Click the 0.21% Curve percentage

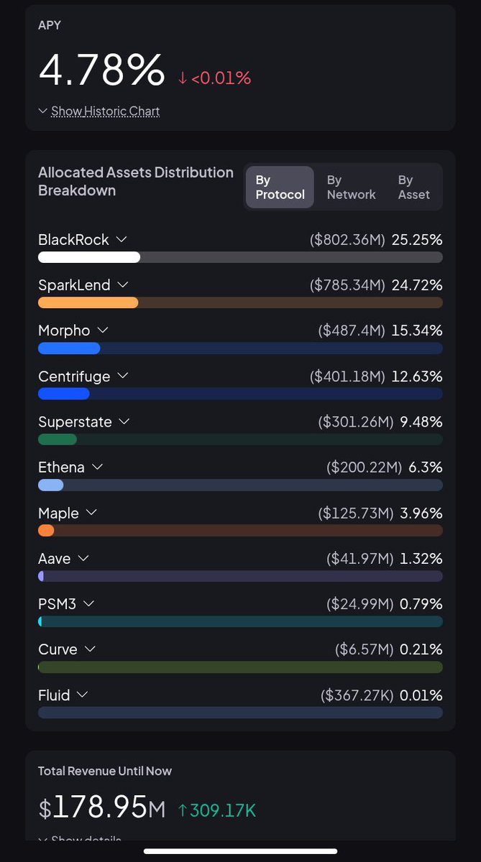point(421,649)
